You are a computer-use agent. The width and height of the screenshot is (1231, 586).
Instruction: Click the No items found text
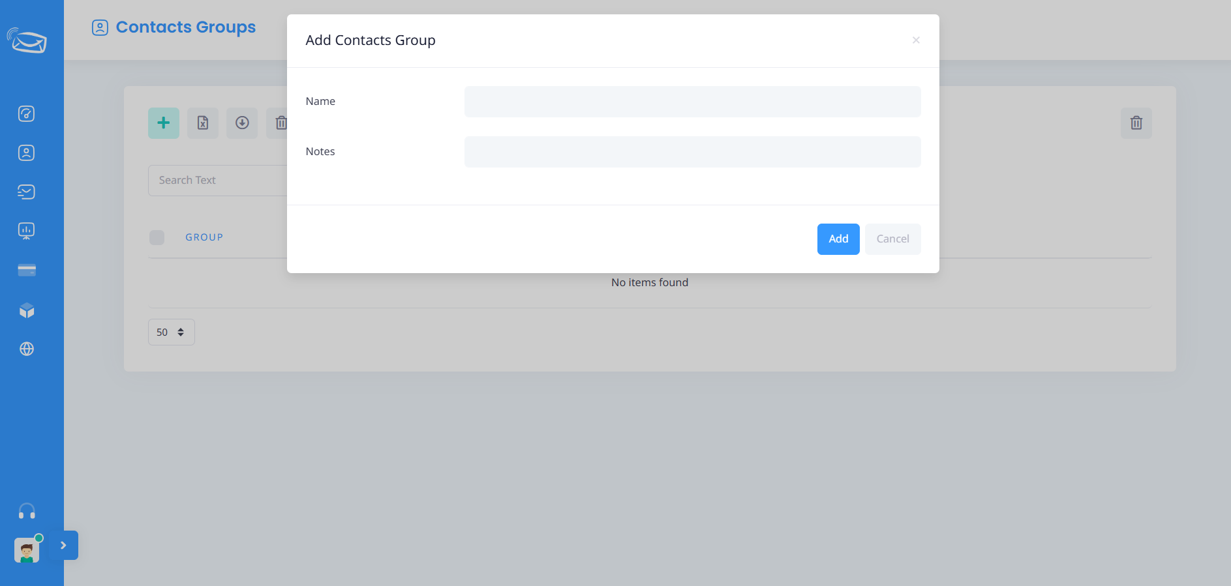(x=650, y=282)
